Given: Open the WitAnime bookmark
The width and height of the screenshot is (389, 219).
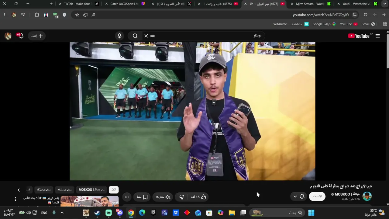Looking at the screenshot, I should click(x=291, y=24).
